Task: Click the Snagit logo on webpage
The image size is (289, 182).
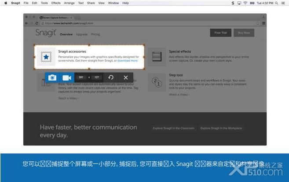Action: [x=46, y=33]
